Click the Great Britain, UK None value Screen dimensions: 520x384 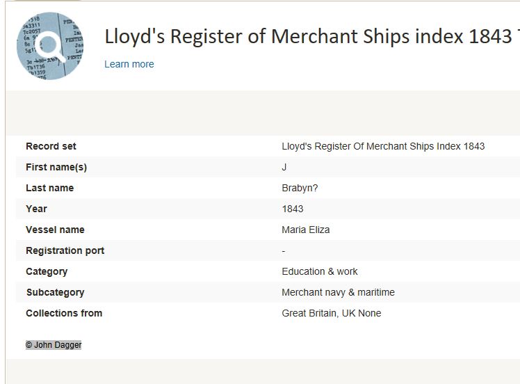tap(331, 313)
